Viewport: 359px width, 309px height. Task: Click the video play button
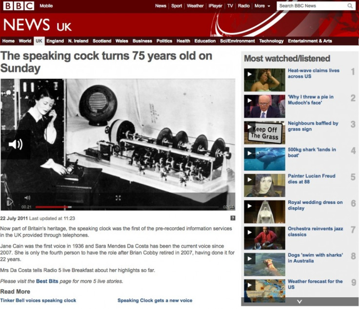[9, 201]
